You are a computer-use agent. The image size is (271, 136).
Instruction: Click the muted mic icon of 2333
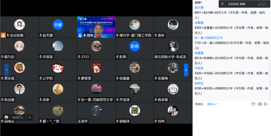click(x=79, y=57)
